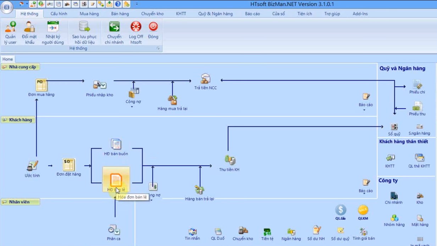Click Sao lưu phục hồi dữ liệu
This screenshot has width=437, height=246.
click(x=84, y=33)
